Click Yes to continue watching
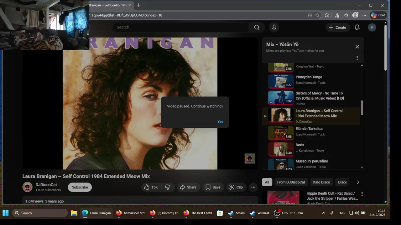The width and height of the screenshot is (401, 225). pyautogui.click(x=220, y=121)
